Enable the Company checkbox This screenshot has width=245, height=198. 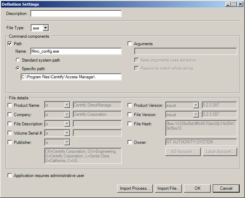click(10, 115)
